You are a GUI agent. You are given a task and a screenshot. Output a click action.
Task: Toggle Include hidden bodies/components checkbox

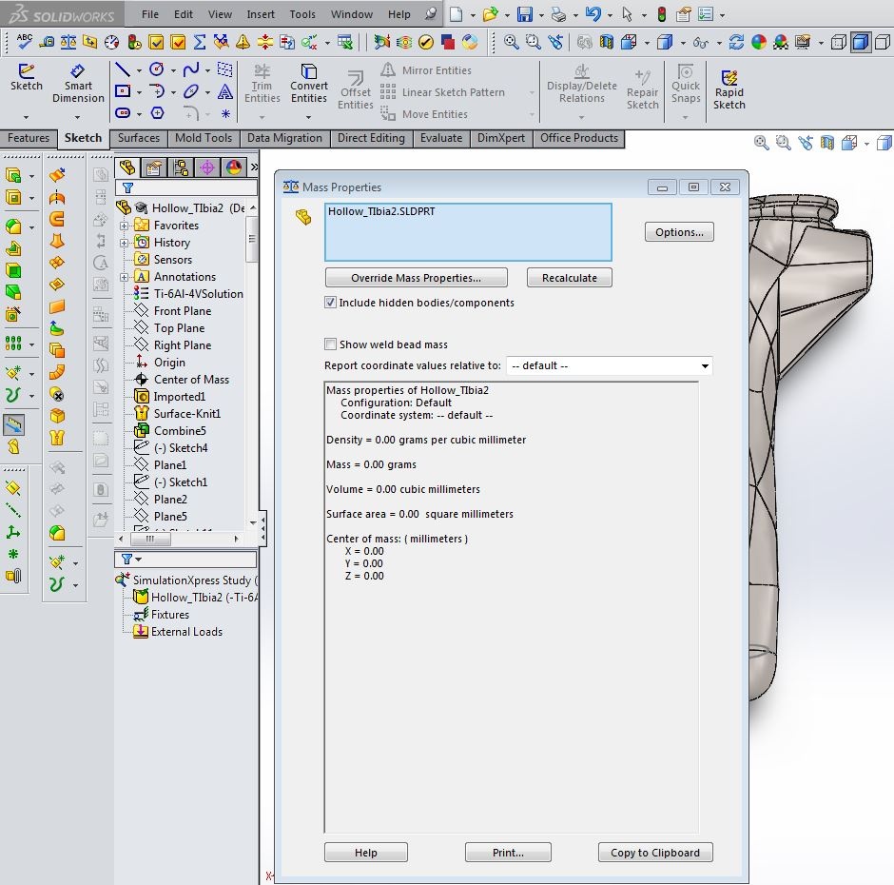coord(330,303)
